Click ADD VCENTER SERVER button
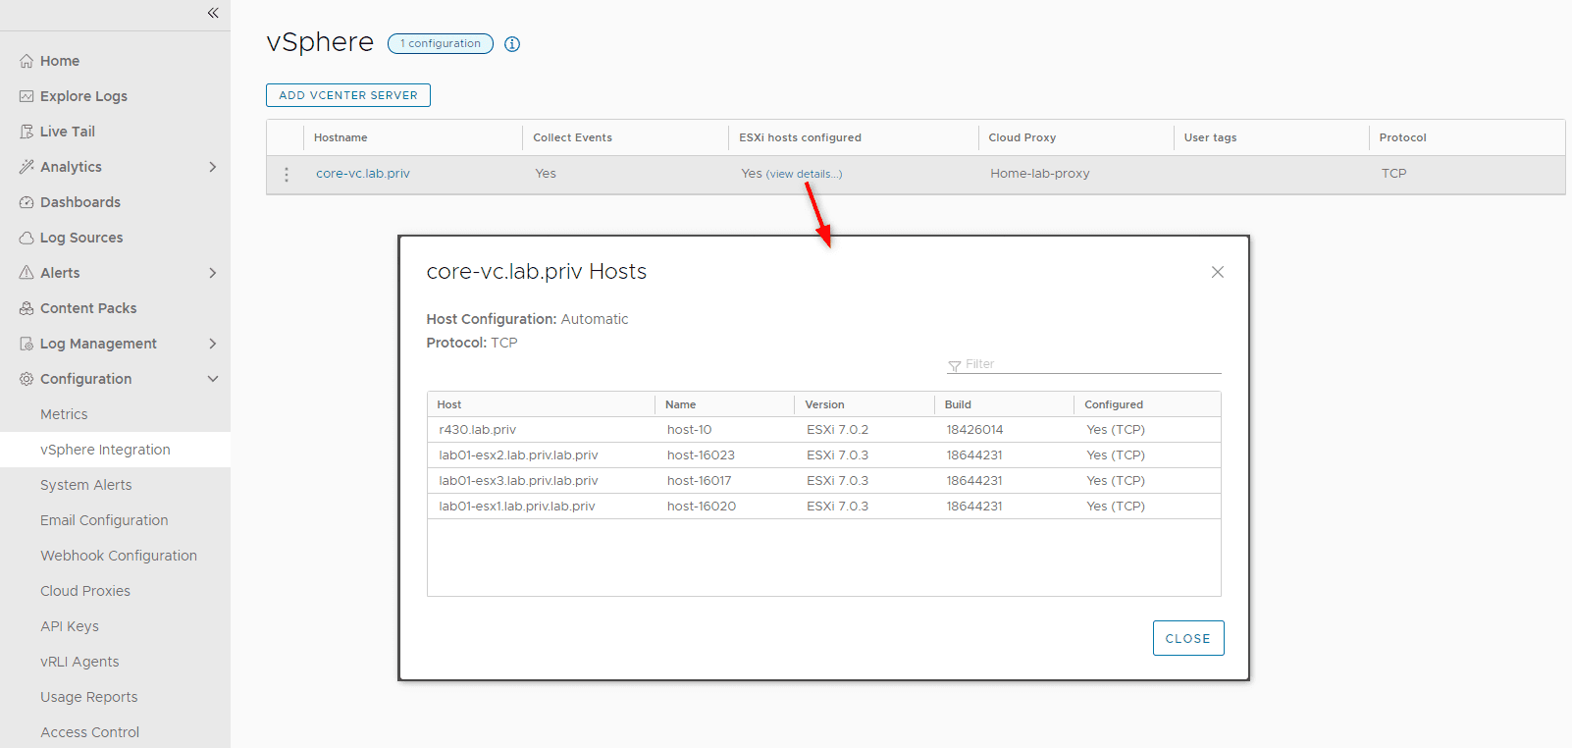The width and height of the screenshot is (1572, 748). 348,95
